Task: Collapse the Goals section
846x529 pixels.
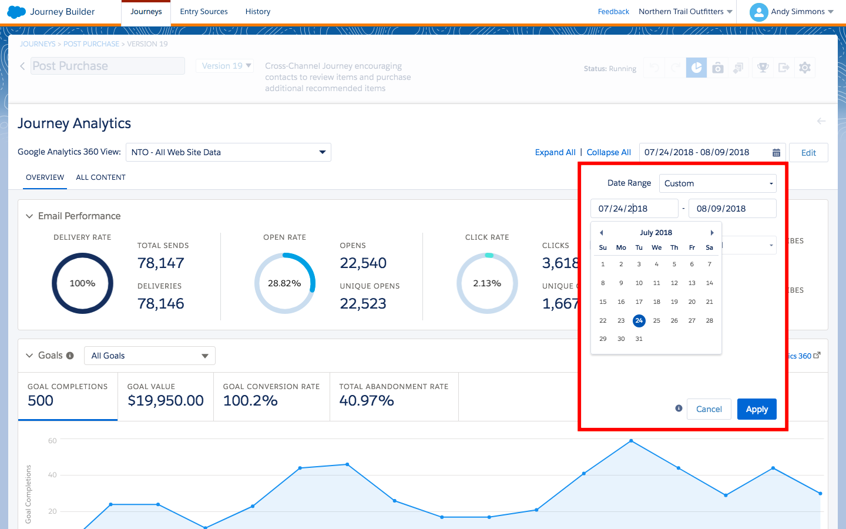Action: [x=29, y=356]
